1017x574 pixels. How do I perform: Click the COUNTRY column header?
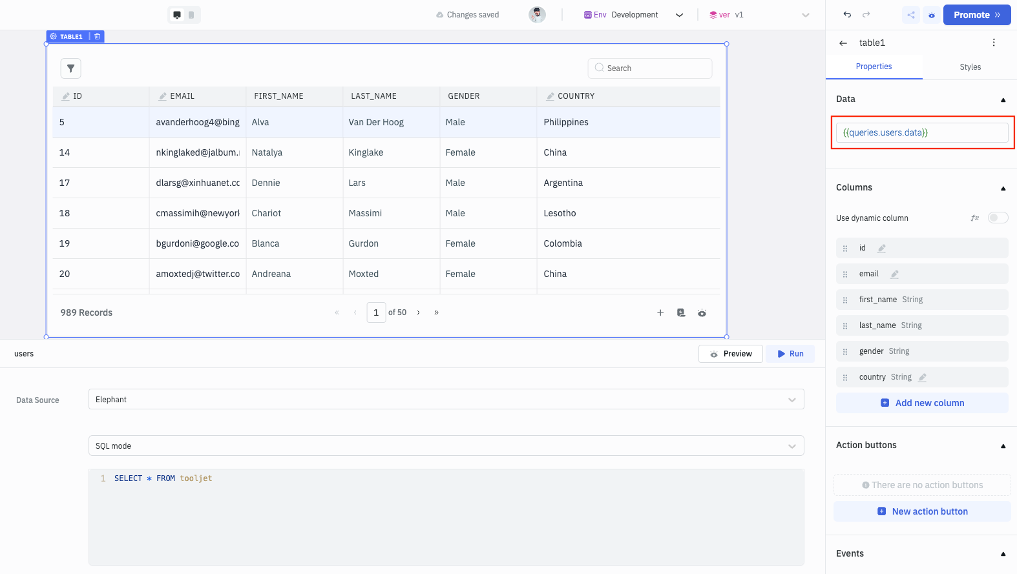coord(629,96)
